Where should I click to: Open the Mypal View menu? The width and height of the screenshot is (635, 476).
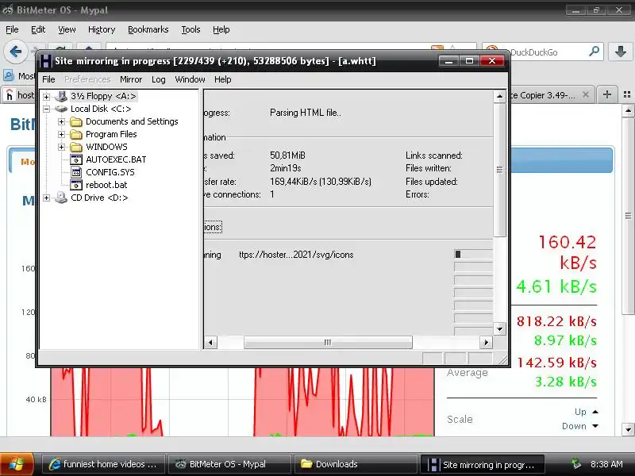[x=67, y=29]
